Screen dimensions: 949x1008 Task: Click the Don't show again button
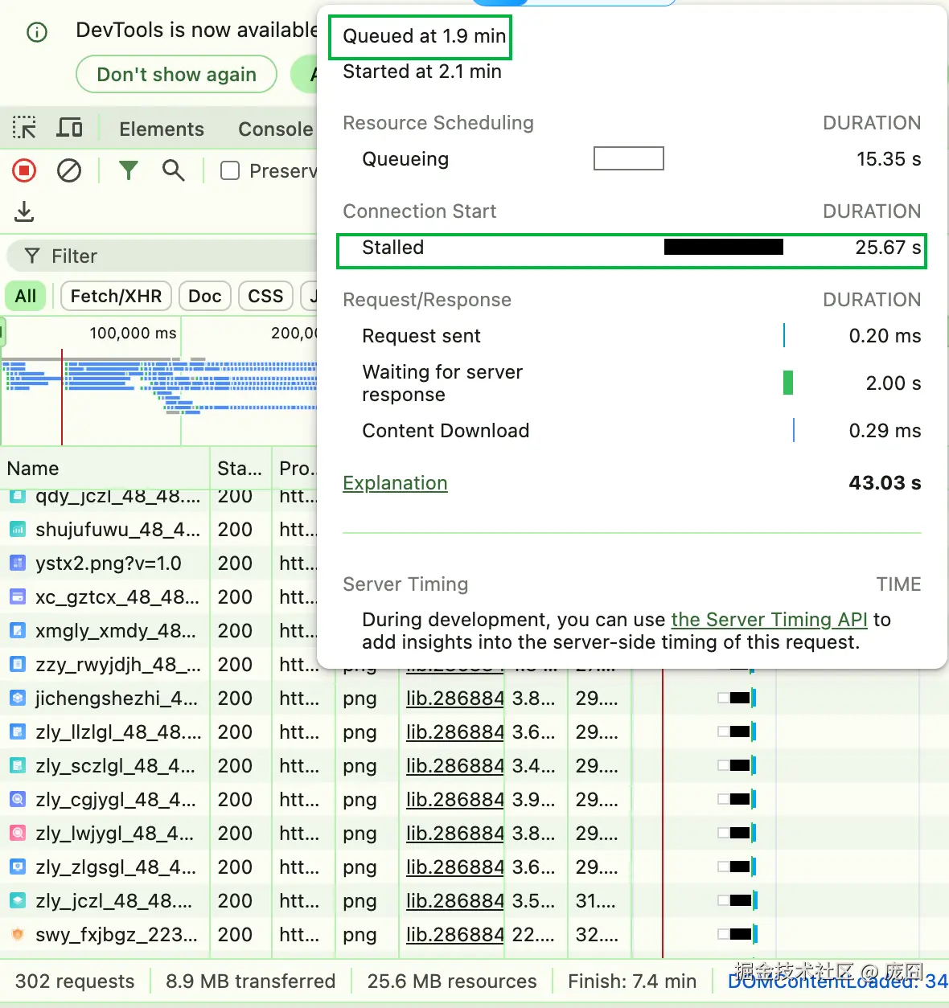[176, 75]
